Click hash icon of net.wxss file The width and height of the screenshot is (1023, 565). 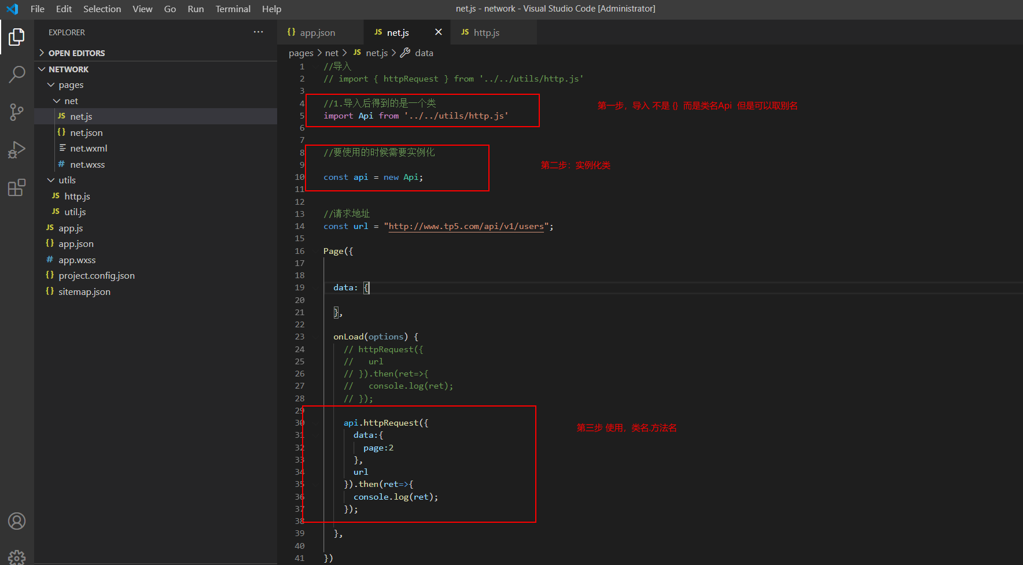point(61,164)
